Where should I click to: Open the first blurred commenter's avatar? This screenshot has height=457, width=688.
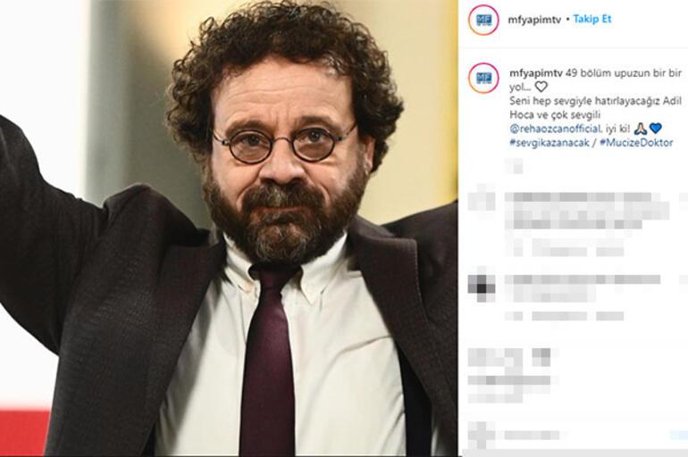482,201
